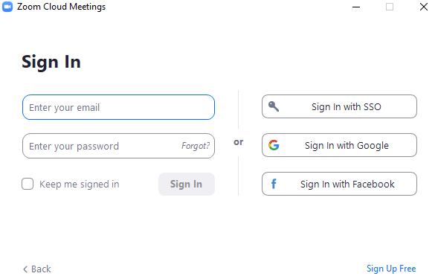Click the disabled maximize window icon

[x=390, y=7]
